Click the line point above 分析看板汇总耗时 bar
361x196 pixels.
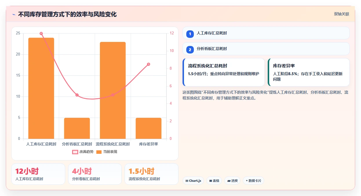pyautogui.click(x=77, y=95)
